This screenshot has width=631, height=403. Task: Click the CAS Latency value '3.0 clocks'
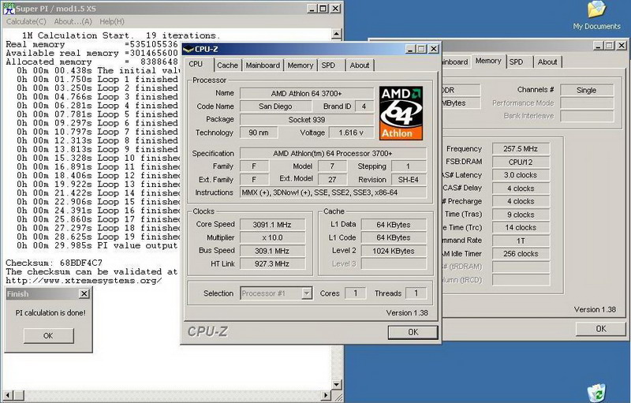click(521, 175)
